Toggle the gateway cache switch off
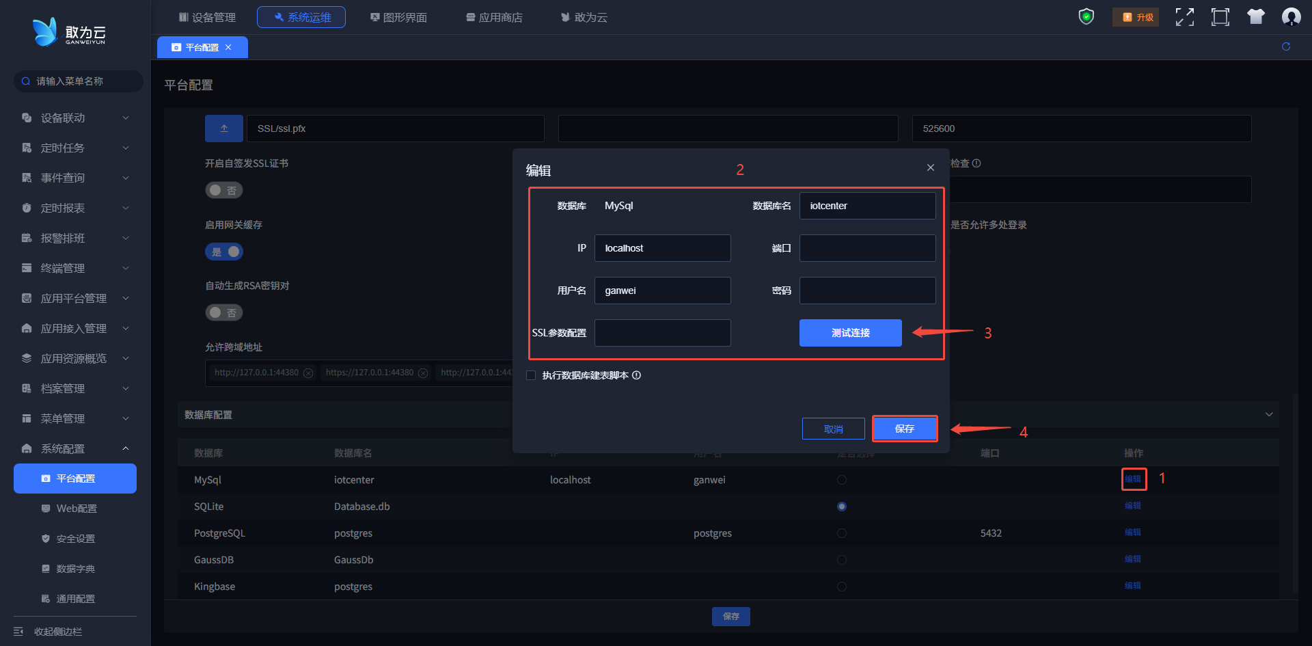This screenshot has width=1312, height=646. tap(224, 252)
